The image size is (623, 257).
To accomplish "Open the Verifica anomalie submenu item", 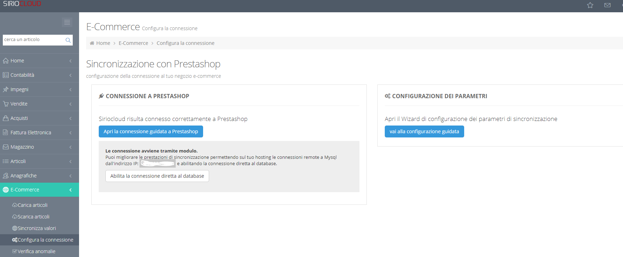I will (39, 251).
